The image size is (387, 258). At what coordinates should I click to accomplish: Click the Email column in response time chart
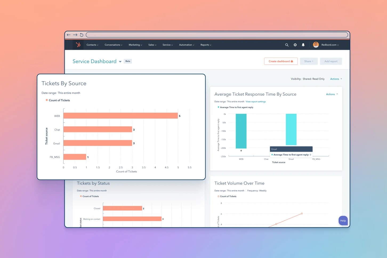coord(291,130)
